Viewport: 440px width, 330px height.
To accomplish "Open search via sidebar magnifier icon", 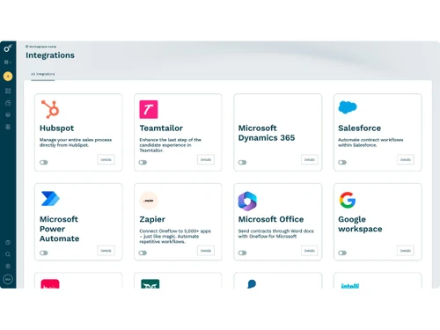I will coord(8,254).
